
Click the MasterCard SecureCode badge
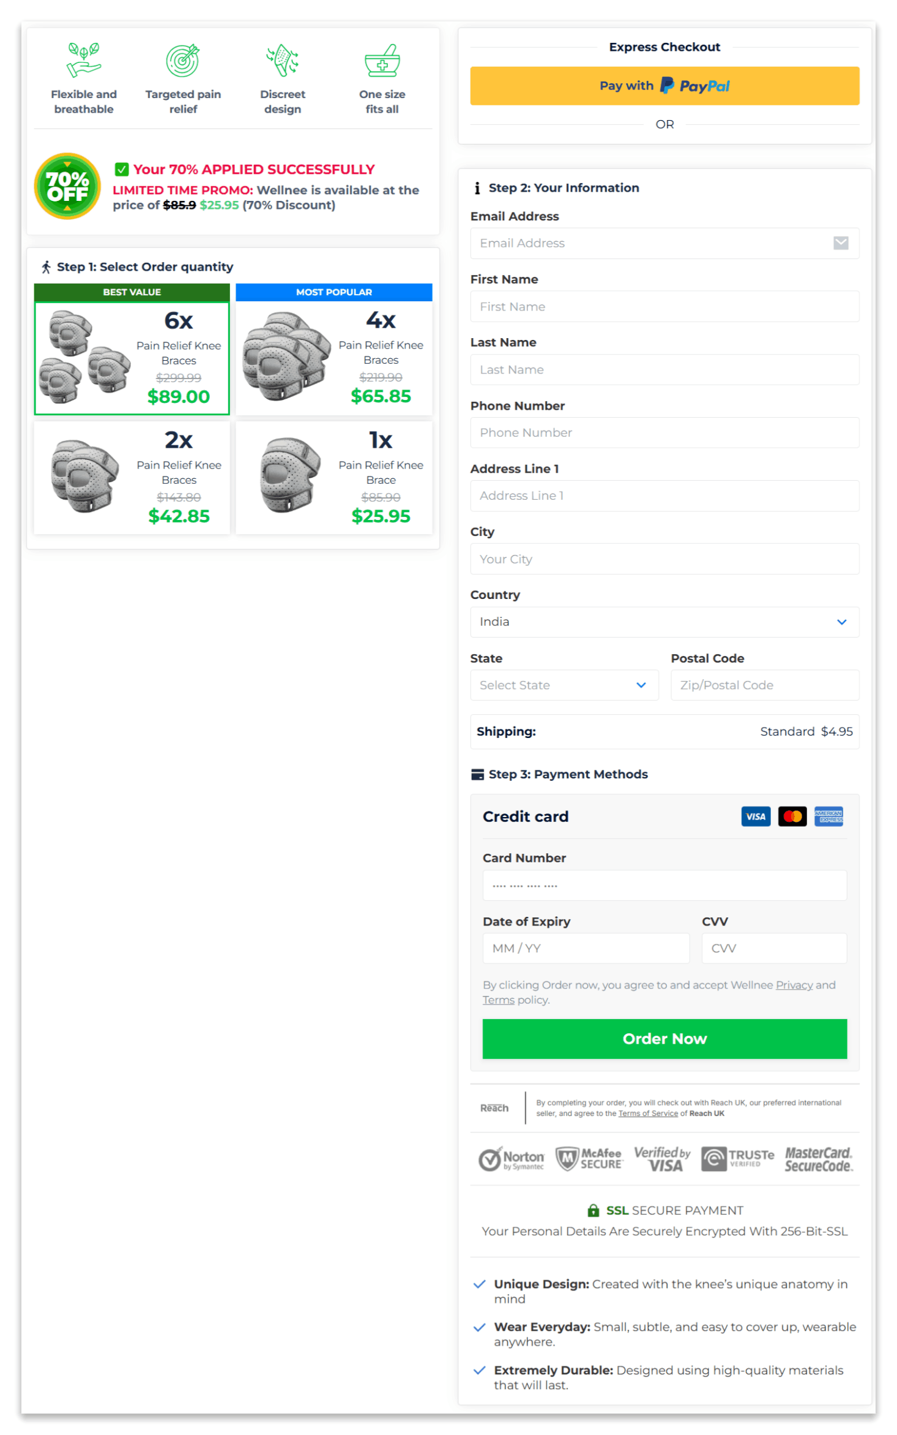point(819,1159)
